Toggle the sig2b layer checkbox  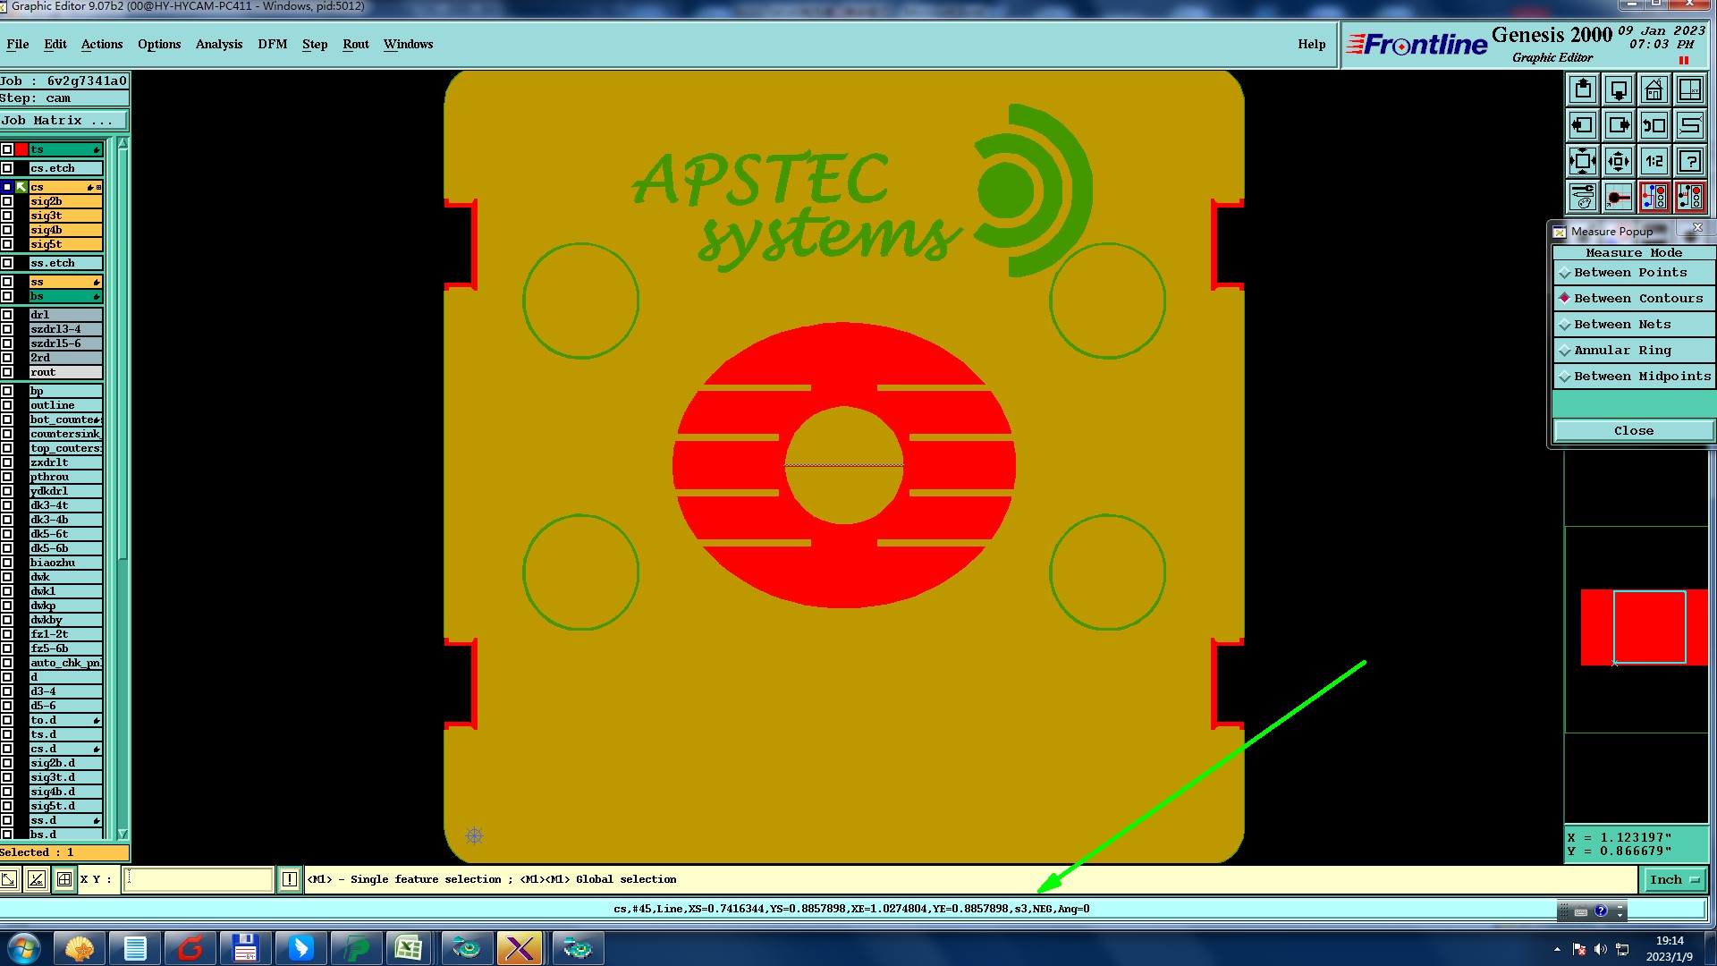(x=7, y=201)
